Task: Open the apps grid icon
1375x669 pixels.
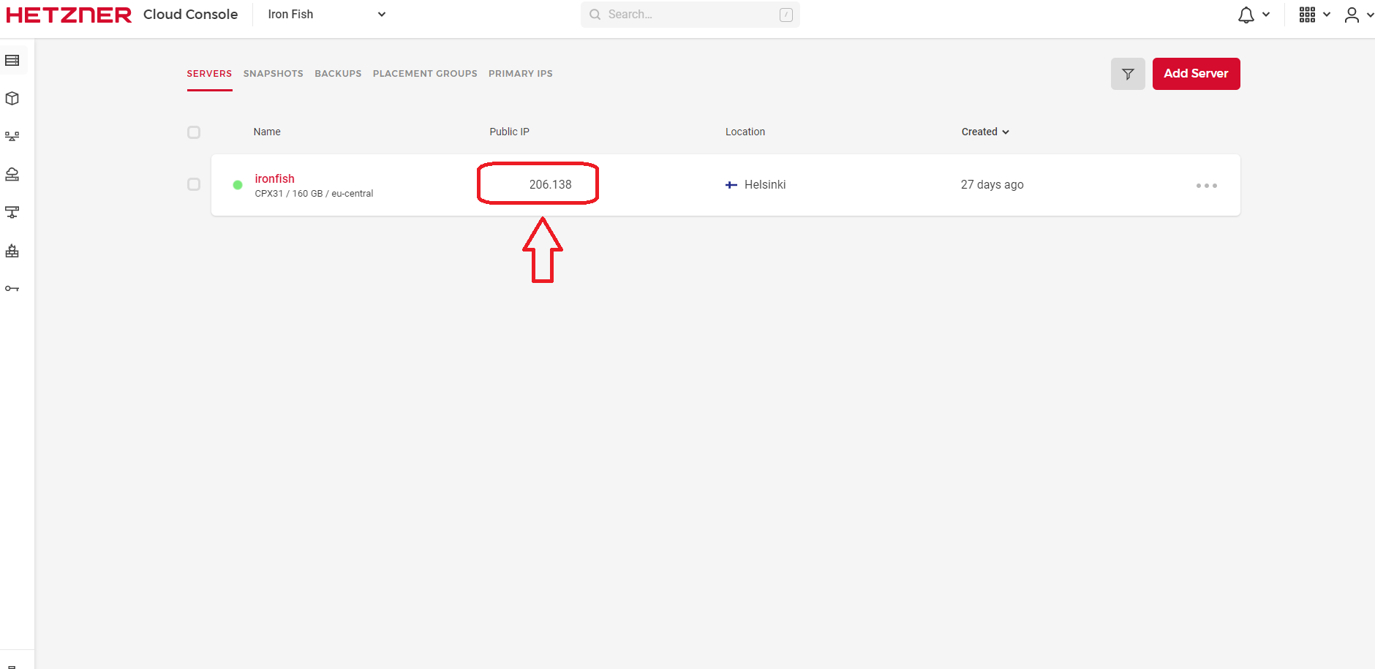Action: [1308, 15]
